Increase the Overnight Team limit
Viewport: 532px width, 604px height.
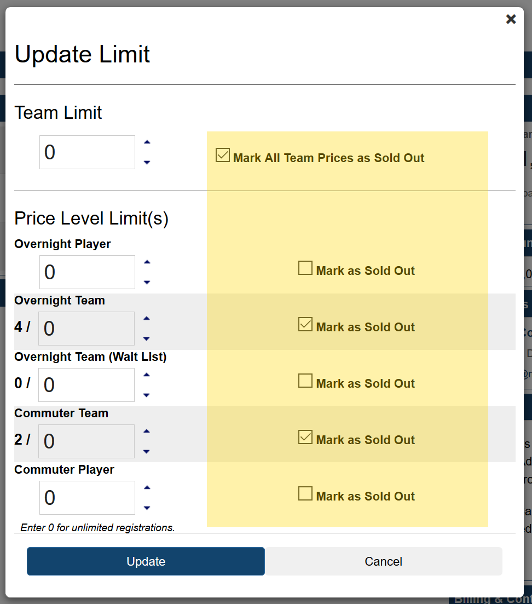147,319
